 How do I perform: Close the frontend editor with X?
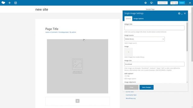point(190,3)
